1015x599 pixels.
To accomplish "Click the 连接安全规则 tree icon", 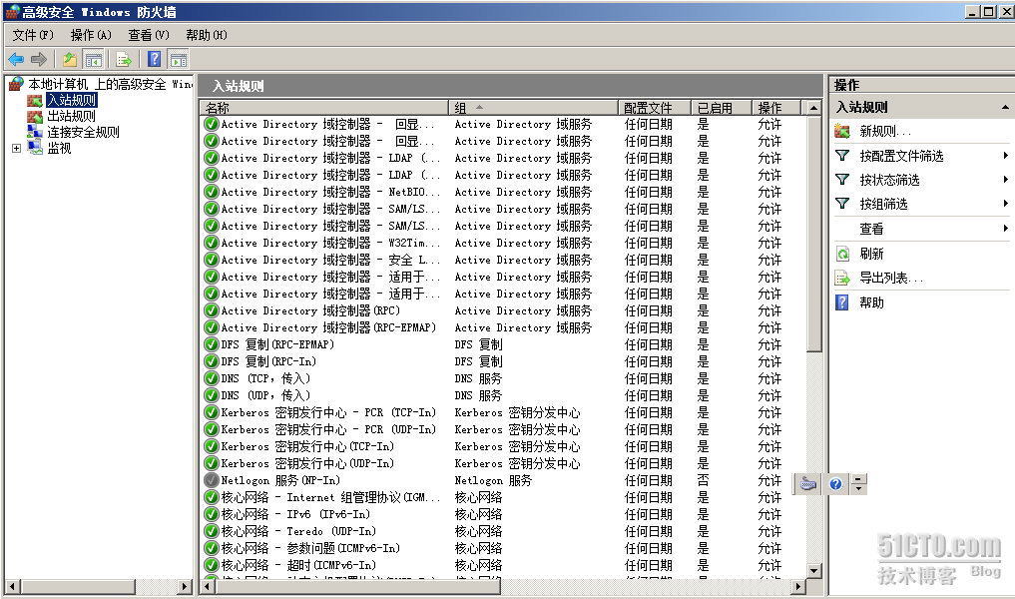I will [35, 132].
